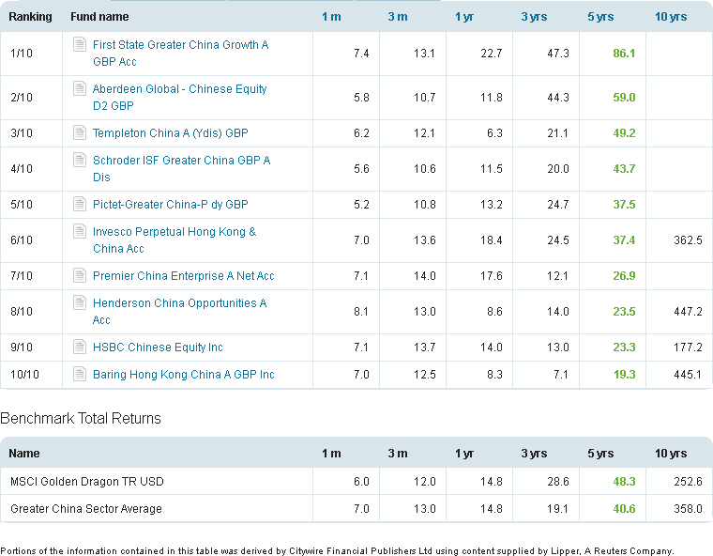
Task: Click document icon beside Schroder ISF Greater China
Action: coord(80,160)
